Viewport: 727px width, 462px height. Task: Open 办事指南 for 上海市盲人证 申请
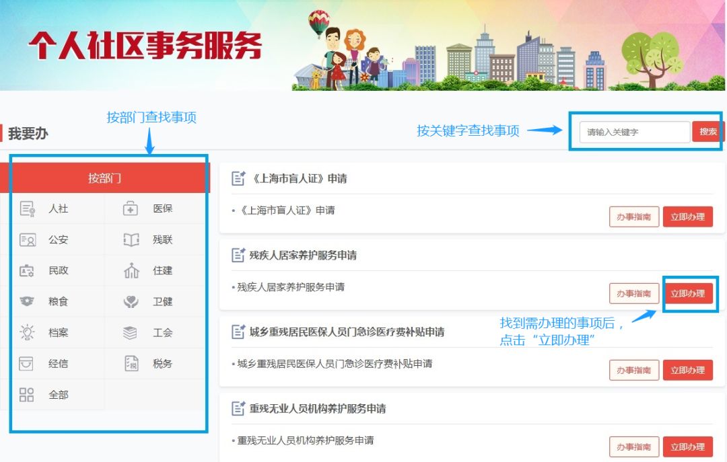point(634,217)
